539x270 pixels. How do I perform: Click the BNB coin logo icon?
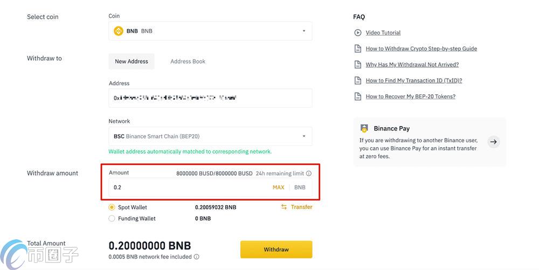pos(119,31)
